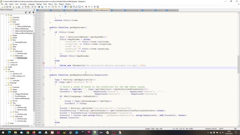
Task: Open the Language menu
Action: [31, 4]
